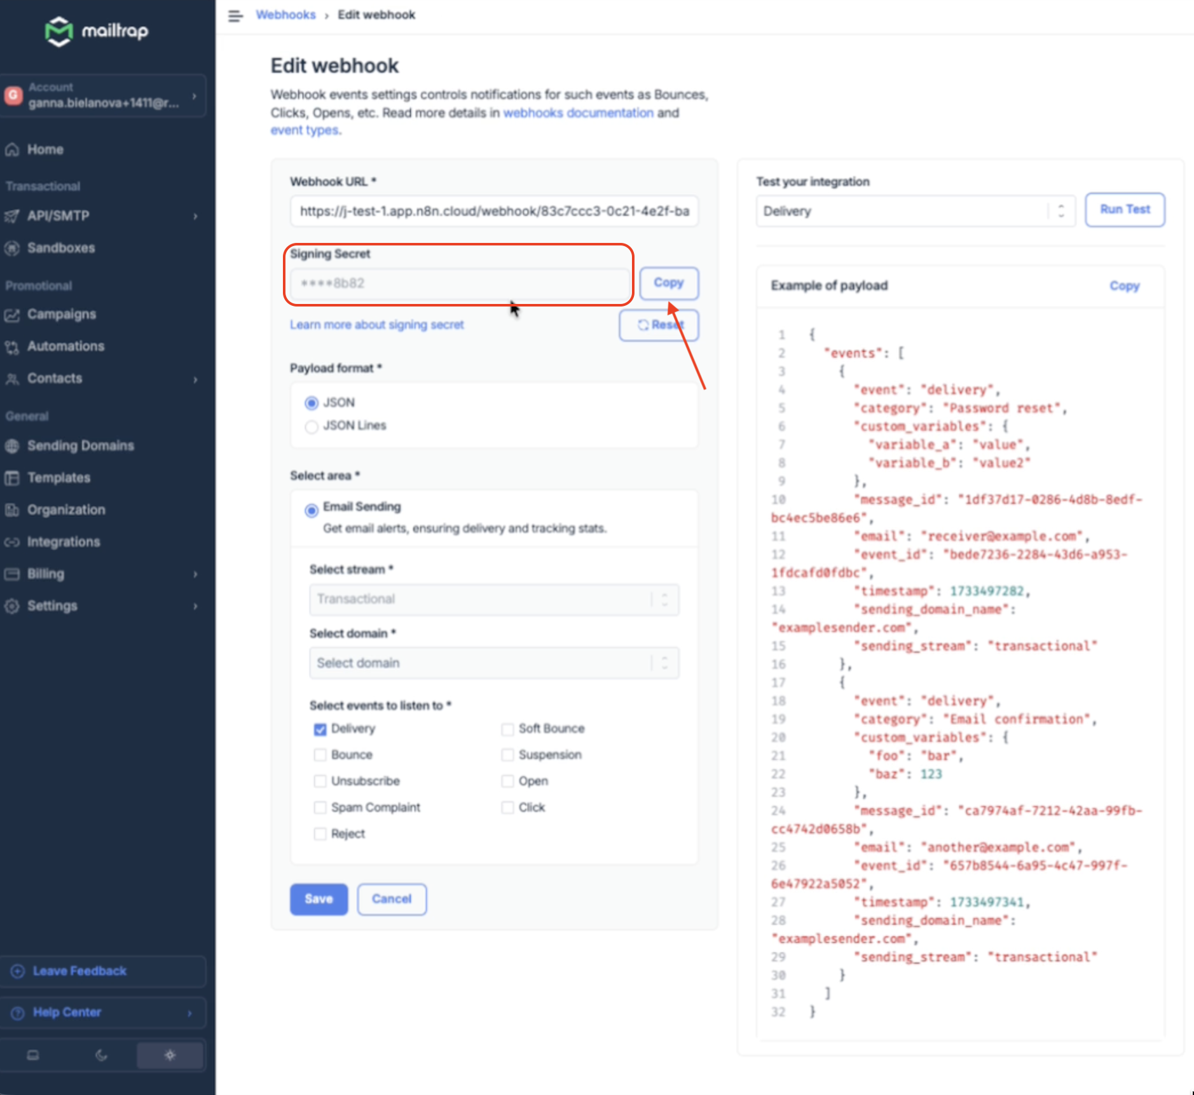Viewport: 1194px width, 1095px height.
Task: Click the Sending Domains globe icon
Action: click(12, 446)
